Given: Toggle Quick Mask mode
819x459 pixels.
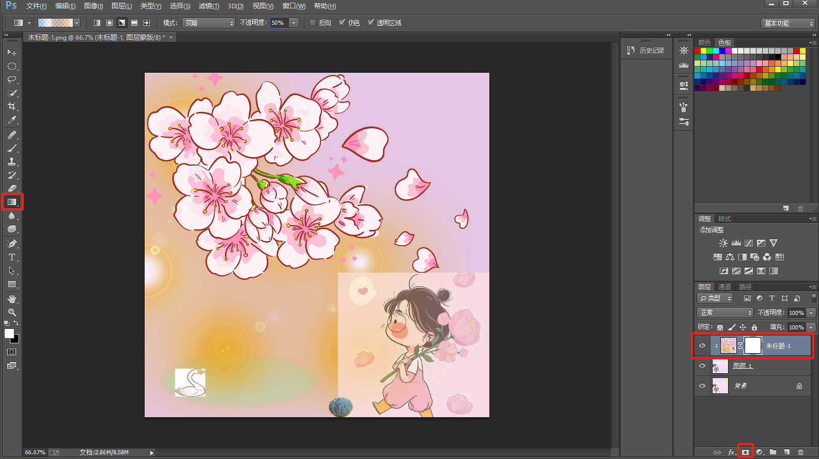Looking at the screenshot, I should [12, 352].
